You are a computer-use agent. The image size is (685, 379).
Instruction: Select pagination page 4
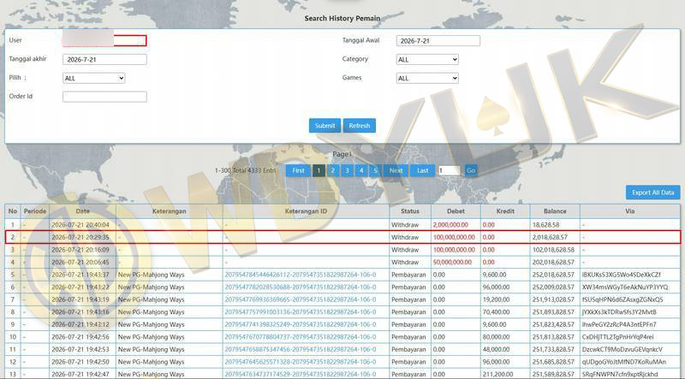pos(361,170)
